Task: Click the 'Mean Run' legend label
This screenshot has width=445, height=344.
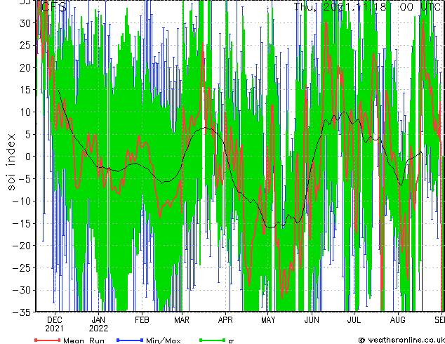Action: coord(84,340)
